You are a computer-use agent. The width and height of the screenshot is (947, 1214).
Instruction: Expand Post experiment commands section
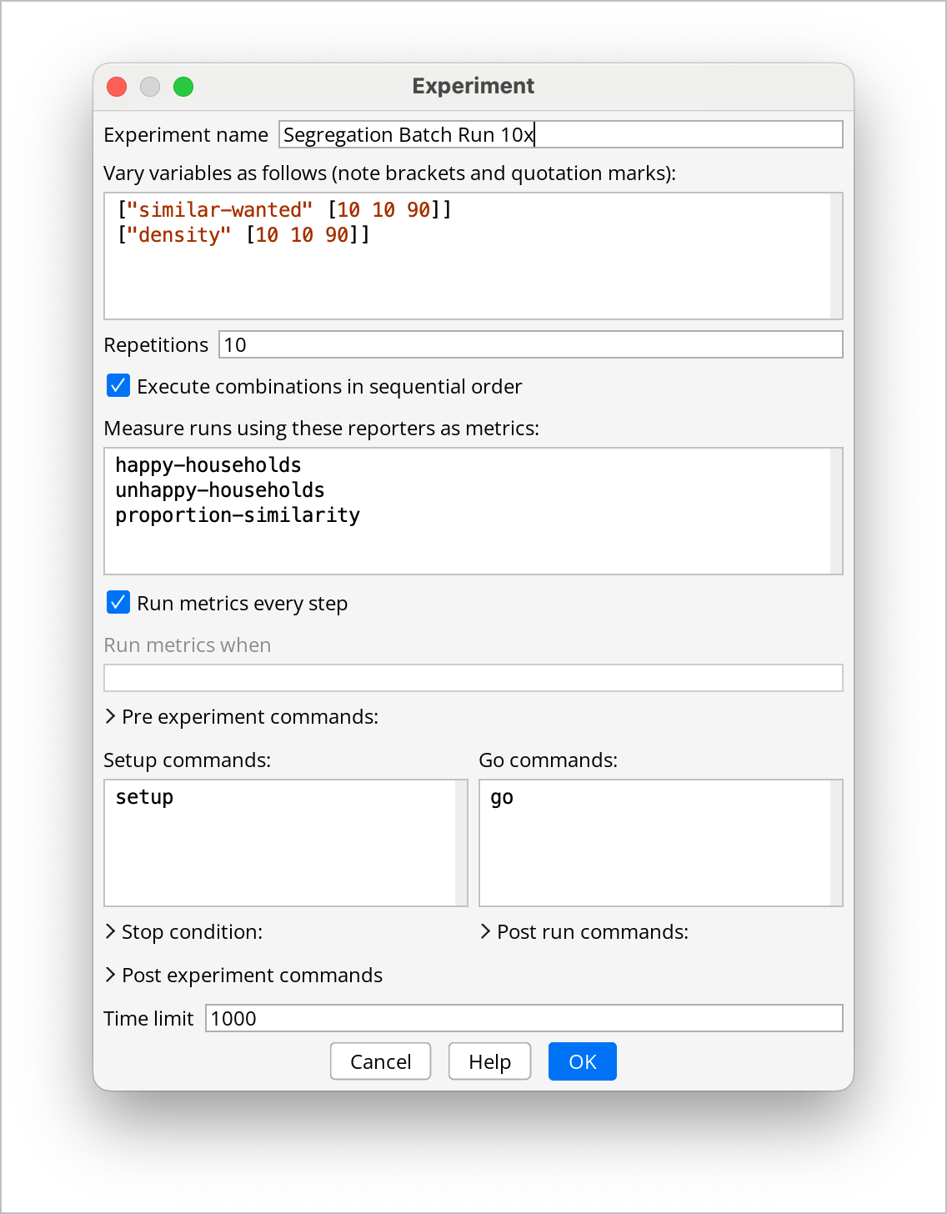[x=111, y=976]
